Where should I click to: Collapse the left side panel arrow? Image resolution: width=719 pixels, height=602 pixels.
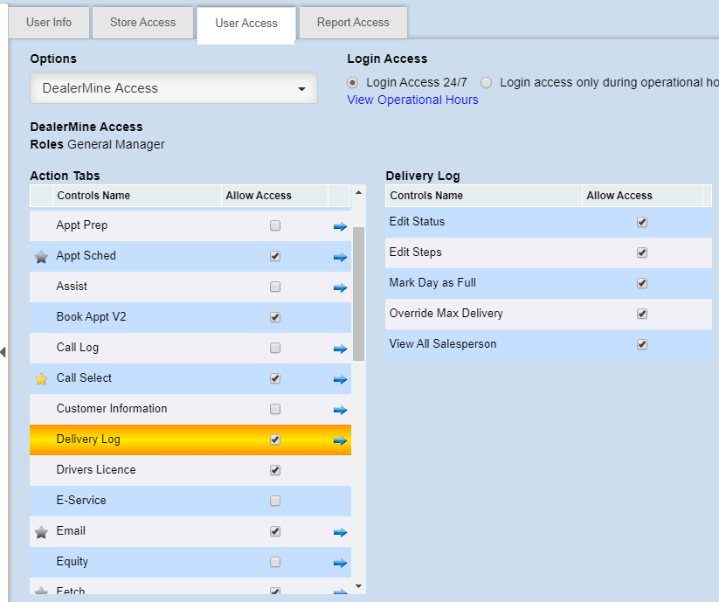click(3, 352)
